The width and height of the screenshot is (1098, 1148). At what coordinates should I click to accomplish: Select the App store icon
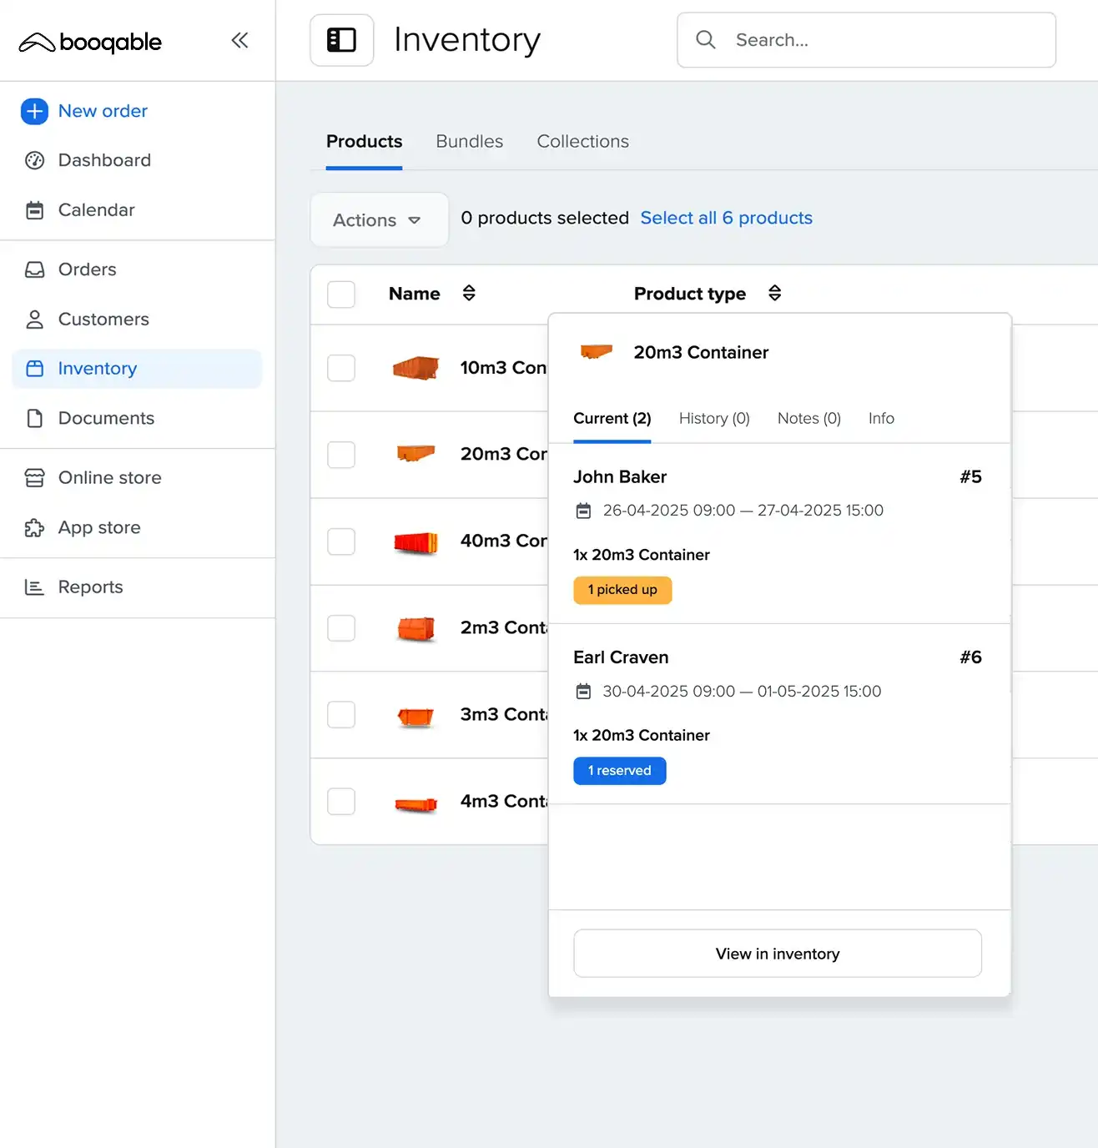34,527
